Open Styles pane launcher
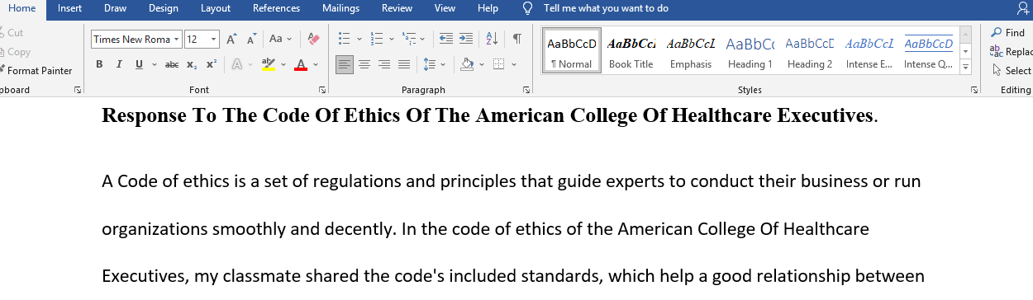Viewport: 1033px width, 300px height. coord(973,90)
